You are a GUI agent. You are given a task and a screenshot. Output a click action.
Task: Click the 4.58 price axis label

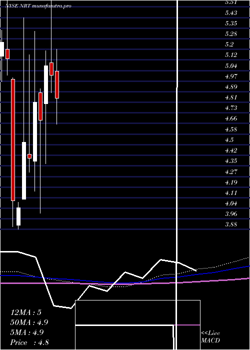pyautogui.click(x=231, y=129)
